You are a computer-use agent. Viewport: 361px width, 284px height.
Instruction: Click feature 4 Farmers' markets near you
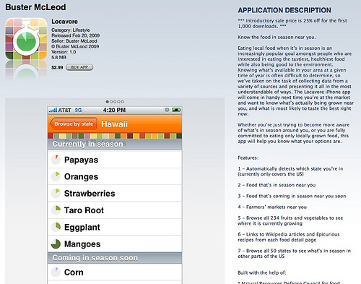(272, 207)
